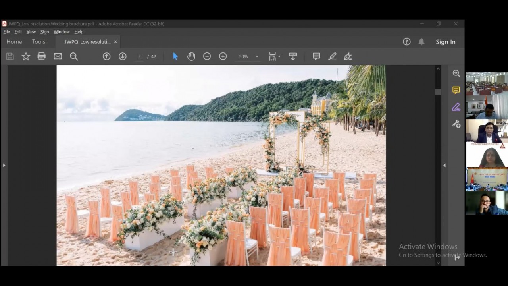
Task: Click the Print file icon
Action: coord(42,56)
